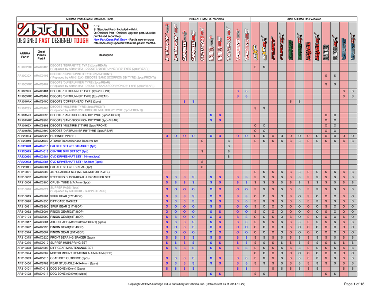Select the 2014 Fury BLS logo
Viewport: 374px width, 289px height.
[176, 42]
